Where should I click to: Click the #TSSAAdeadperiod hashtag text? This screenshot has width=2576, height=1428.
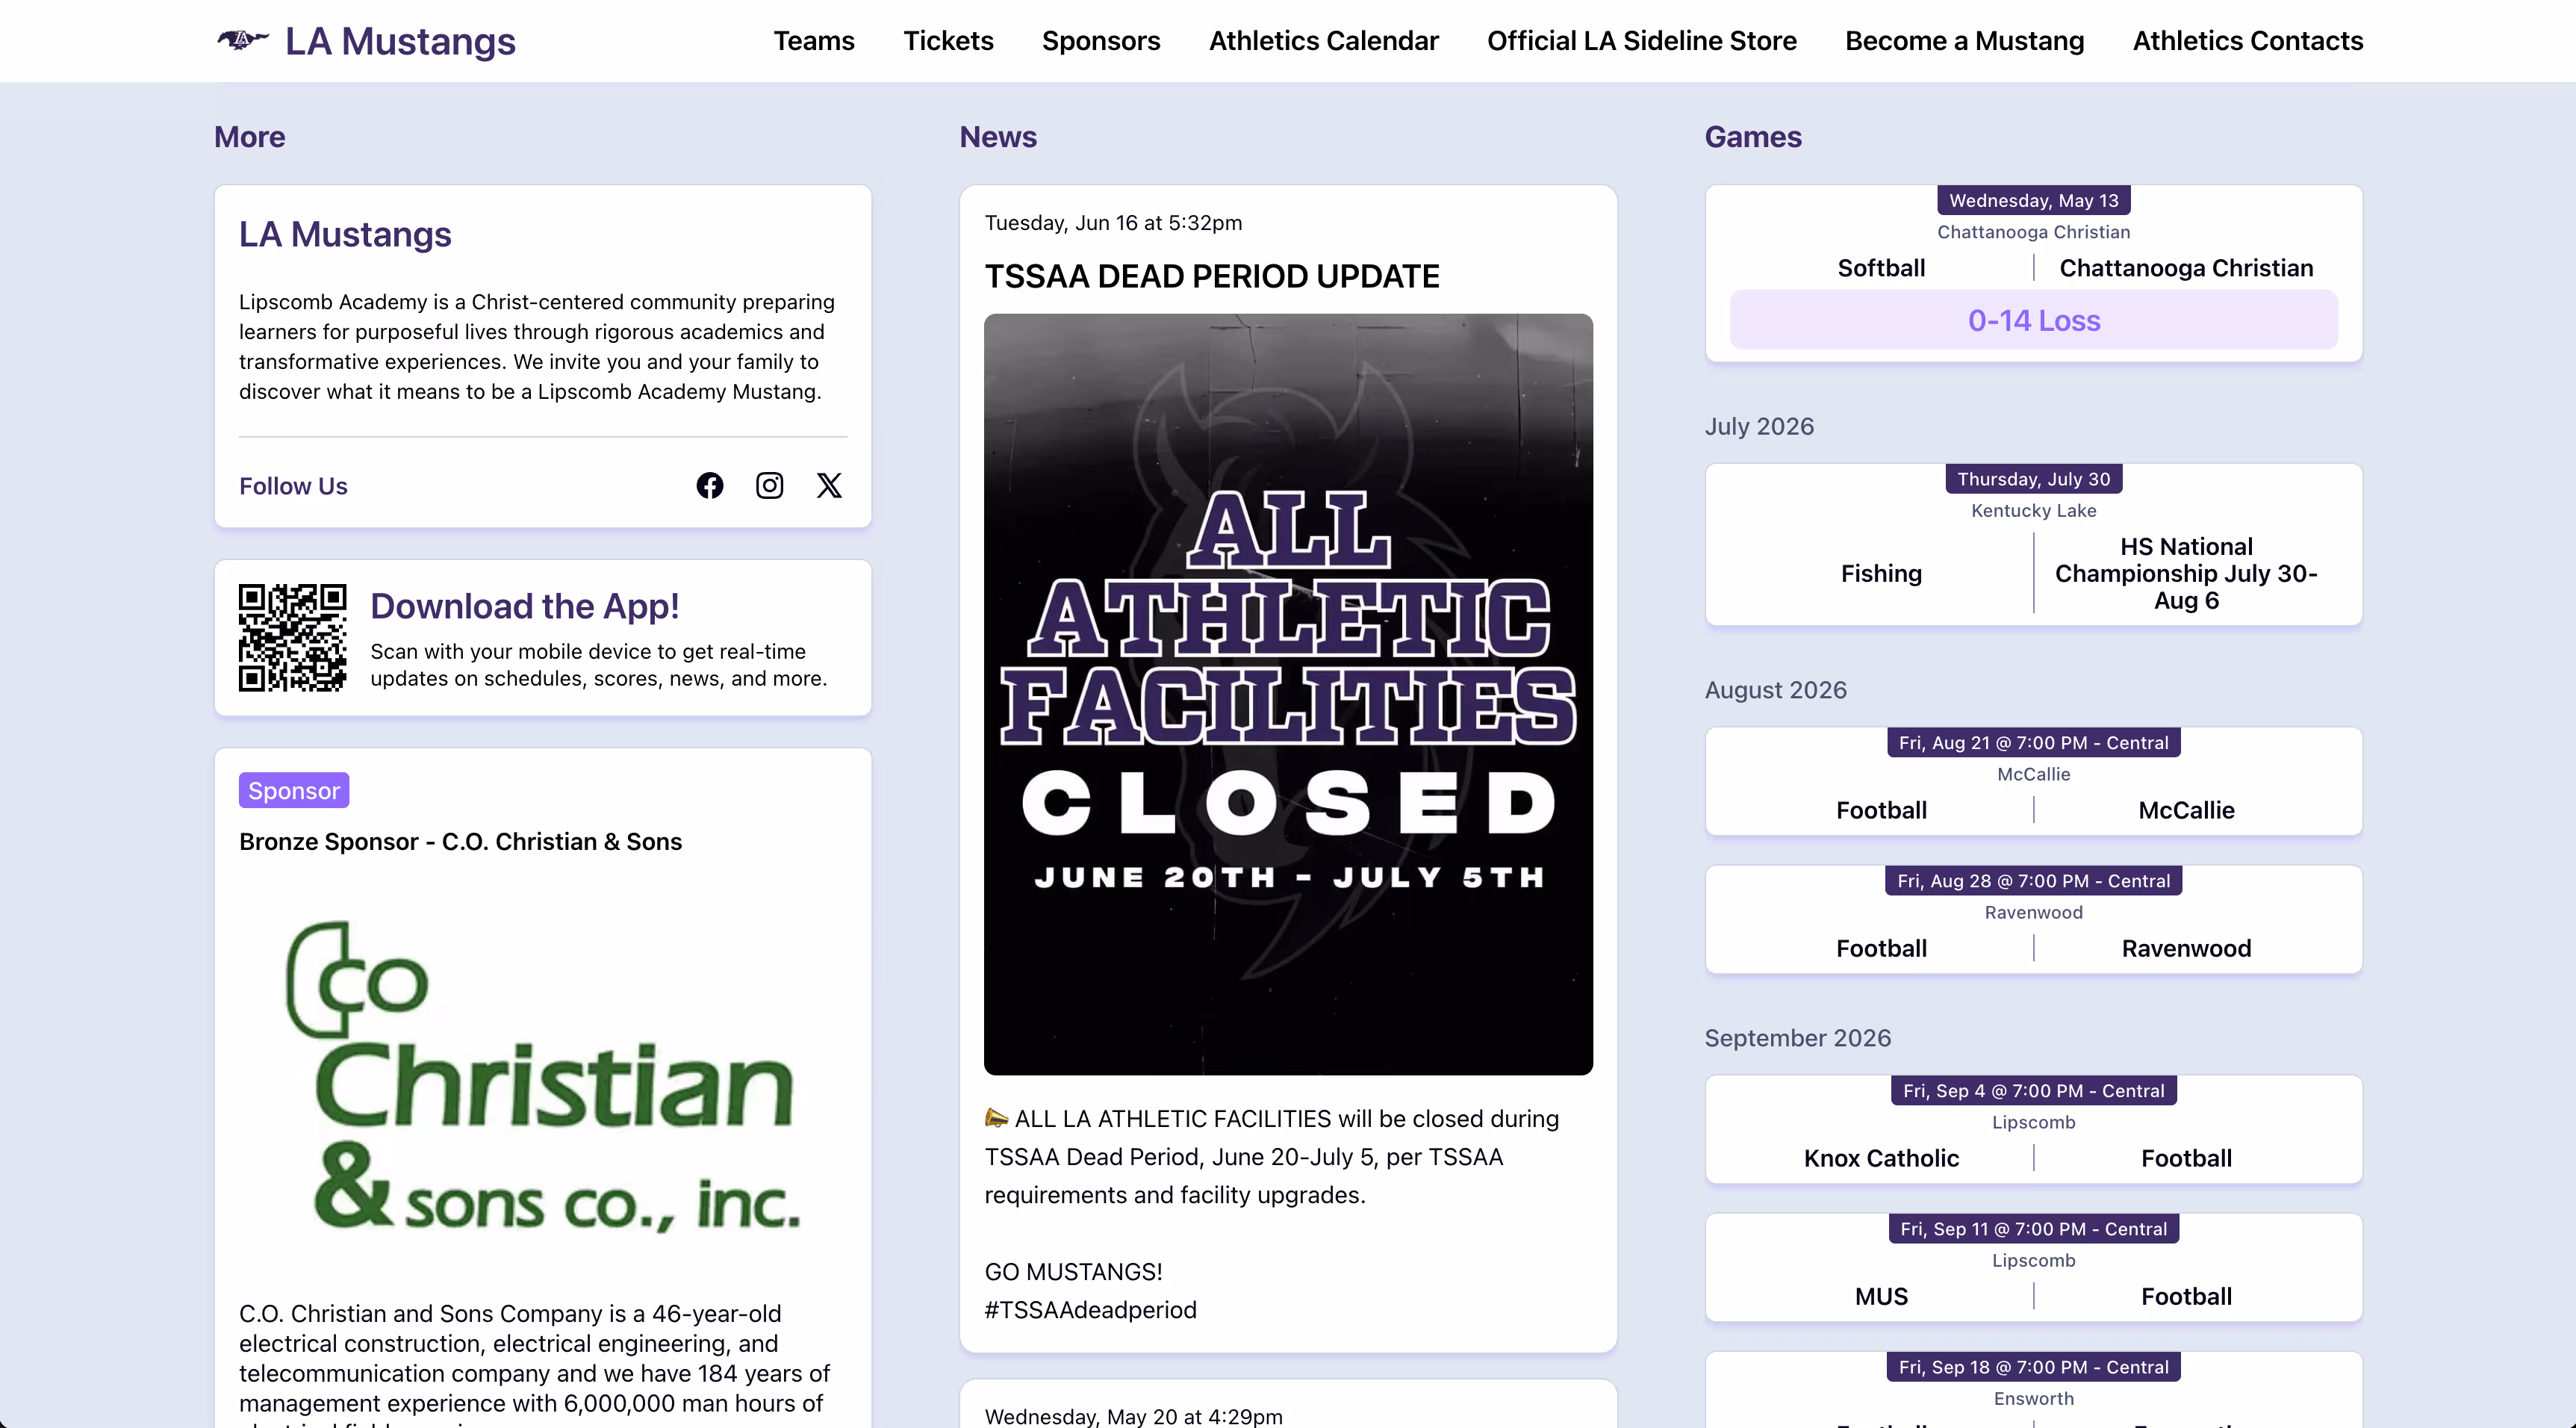pyautogui.click(x=1090, y=1310)
